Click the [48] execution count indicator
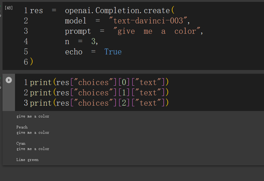This screenshot has width=264, height=181. 9,8
